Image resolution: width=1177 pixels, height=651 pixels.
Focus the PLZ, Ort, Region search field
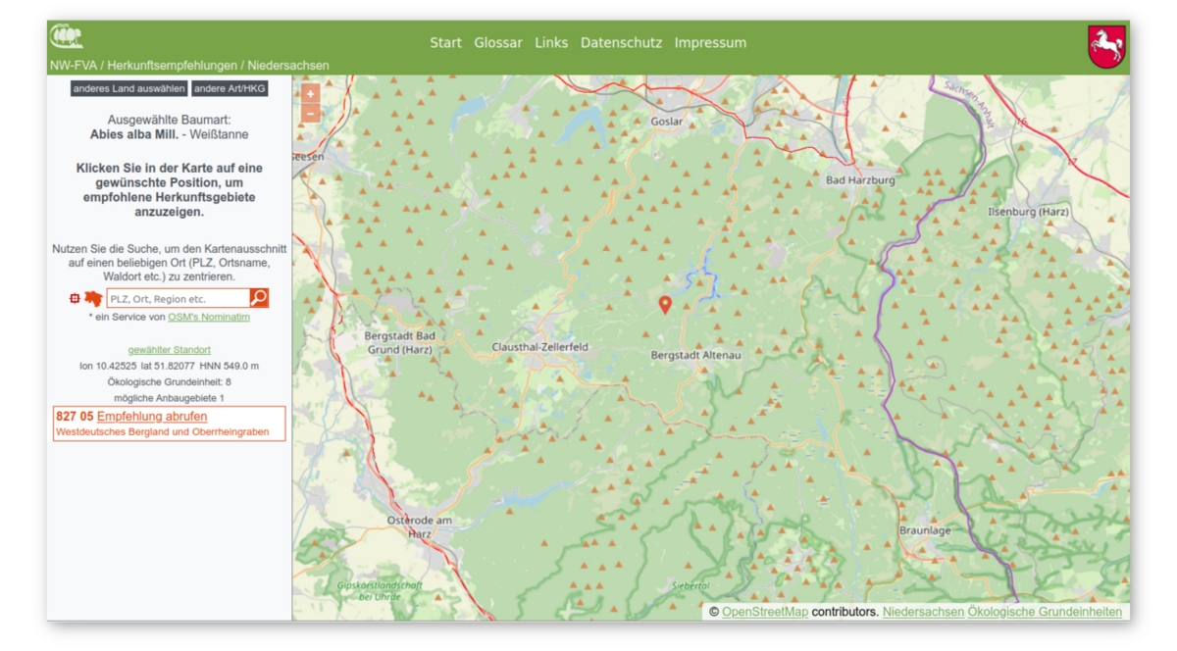pos(178,298)
